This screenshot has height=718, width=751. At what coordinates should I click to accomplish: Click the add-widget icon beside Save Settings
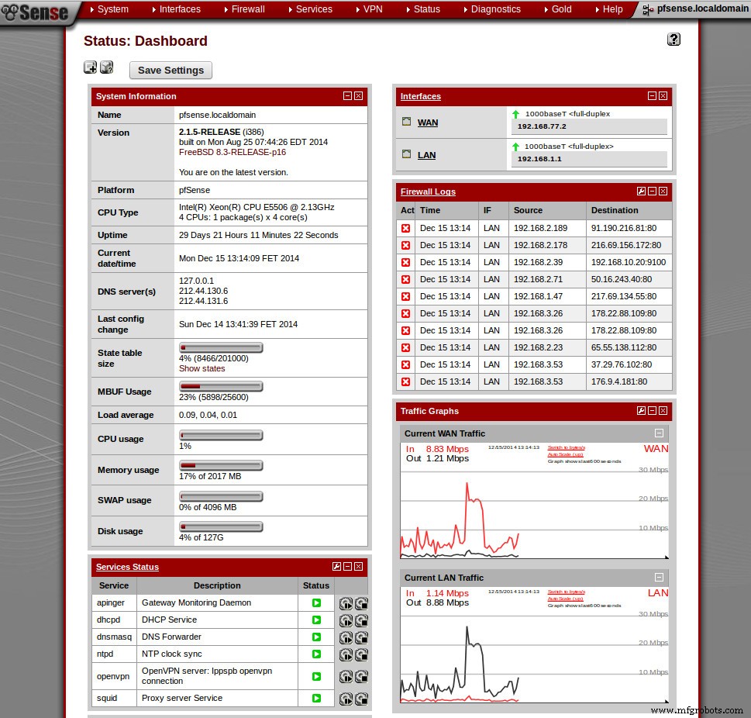[90, 67]
